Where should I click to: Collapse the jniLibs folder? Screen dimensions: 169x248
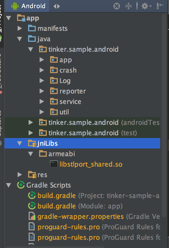pyautogui.click(x=20, y=143)
